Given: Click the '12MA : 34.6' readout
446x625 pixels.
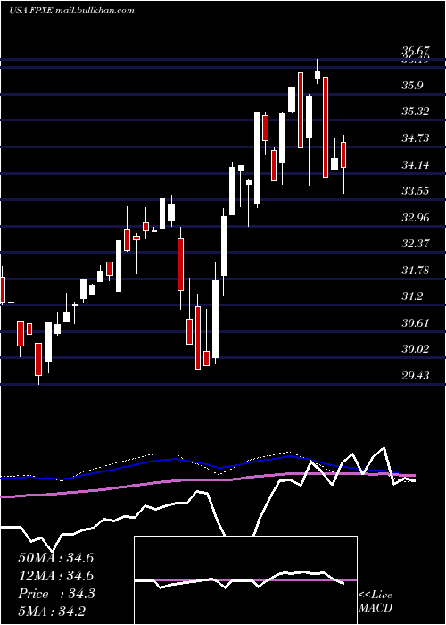Looking at the screenshot, I should click(55, 576).
